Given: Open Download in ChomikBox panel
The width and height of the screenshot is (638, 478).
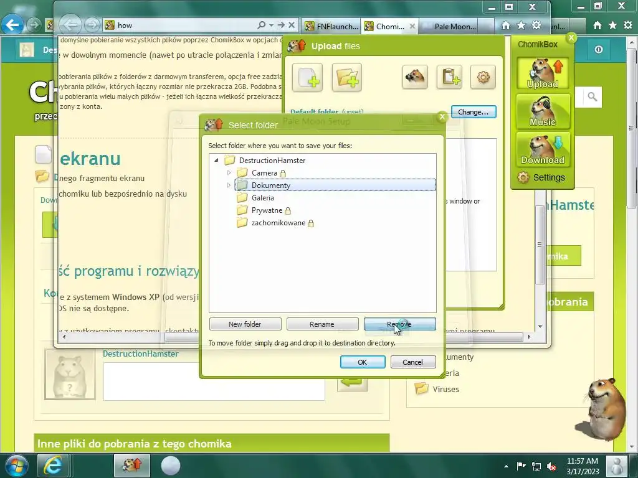Looking at the screenshot, I should tap(543, 149).
